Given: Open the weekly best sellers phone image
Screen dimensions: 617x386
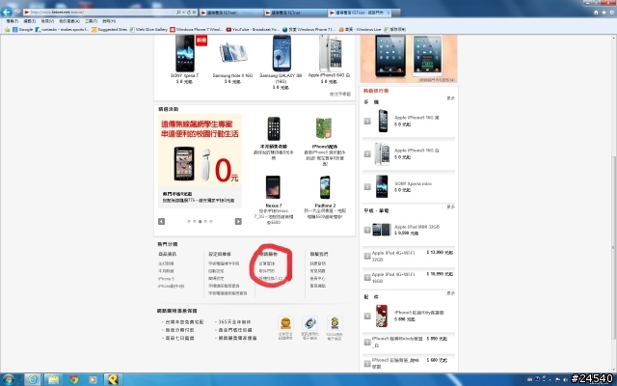Looking at the screenshot, I should 274,128.
